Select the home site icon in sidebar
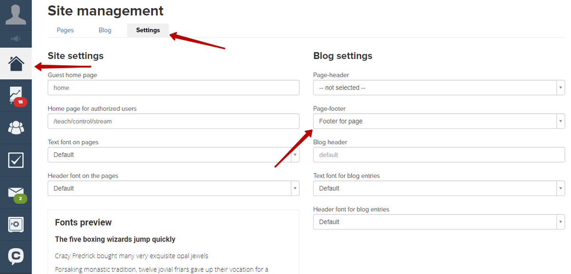Screen dimensions: 571x274 click(16, 63)
